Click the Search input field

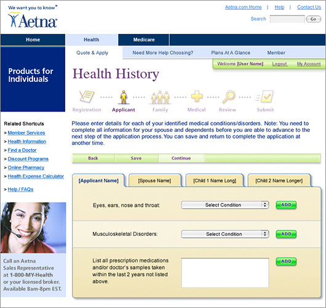pyautogui.click(x=287, y=19)
